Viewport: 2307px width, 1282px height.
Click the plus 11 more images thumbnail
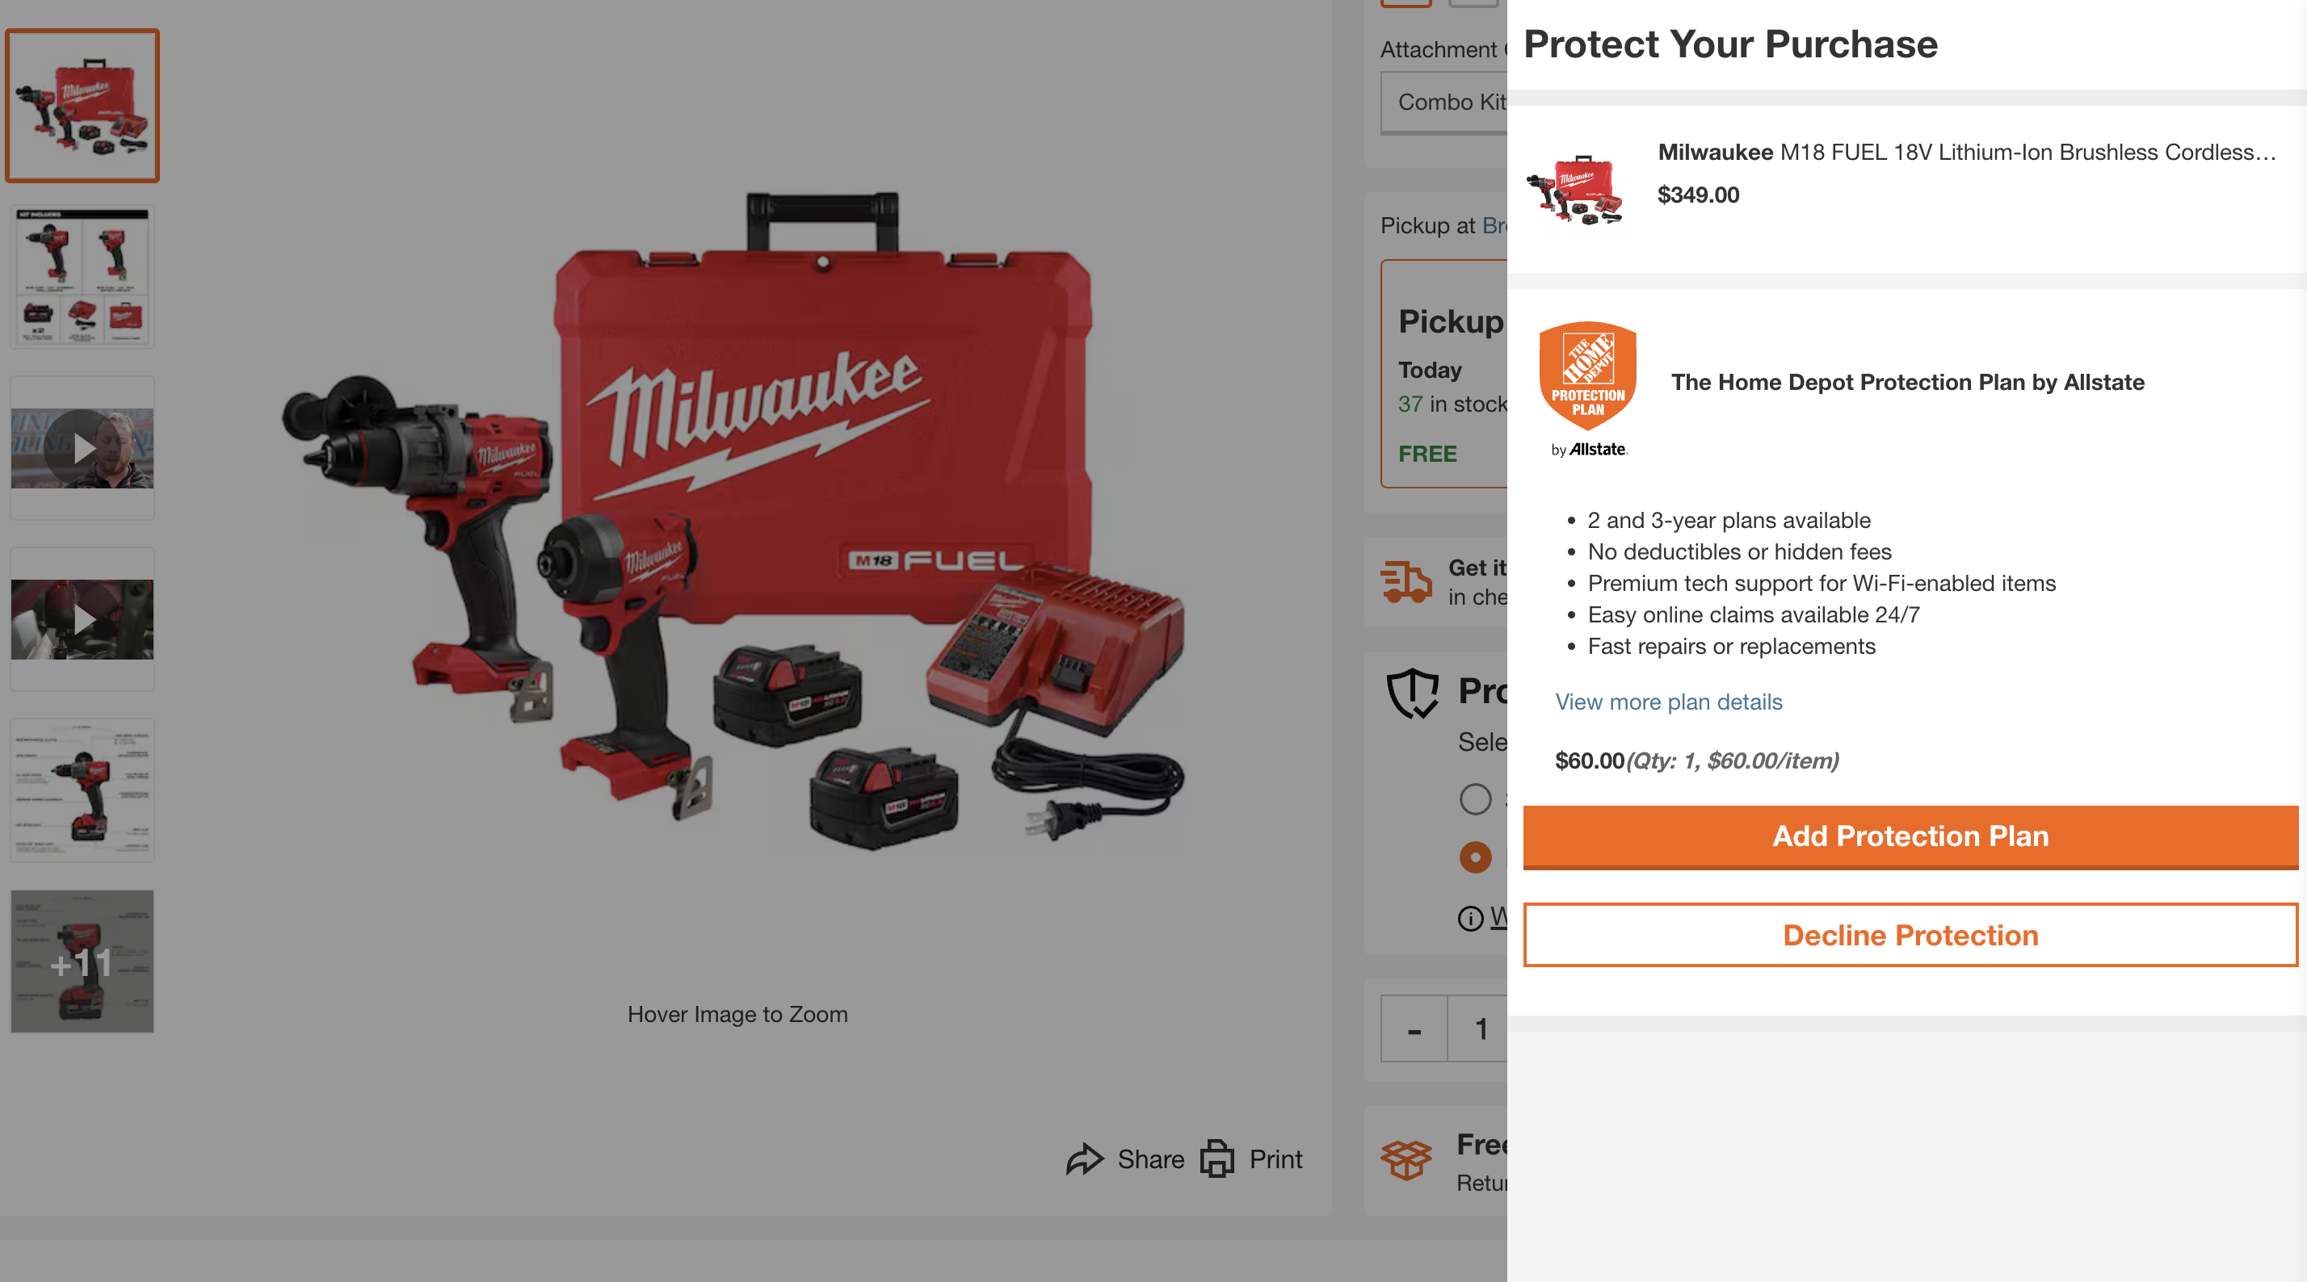coord(81,961)
